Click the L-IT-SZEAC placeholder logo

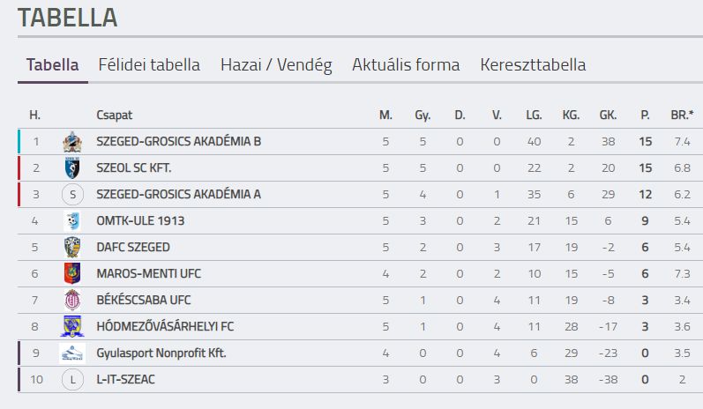(71, 380)
